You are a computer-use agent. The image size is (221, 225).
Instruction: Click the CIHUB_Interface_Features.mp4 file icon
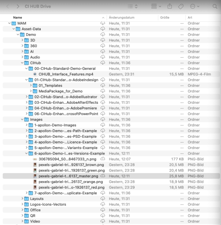pyautogui.click(x=35, y=74)
